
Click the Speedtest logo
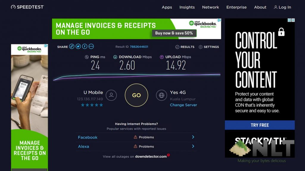27,7
